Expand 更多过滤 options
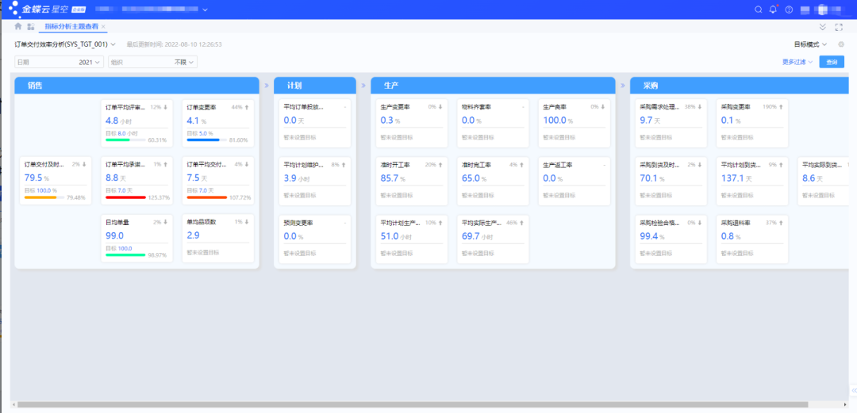 (x=797, y=63)
